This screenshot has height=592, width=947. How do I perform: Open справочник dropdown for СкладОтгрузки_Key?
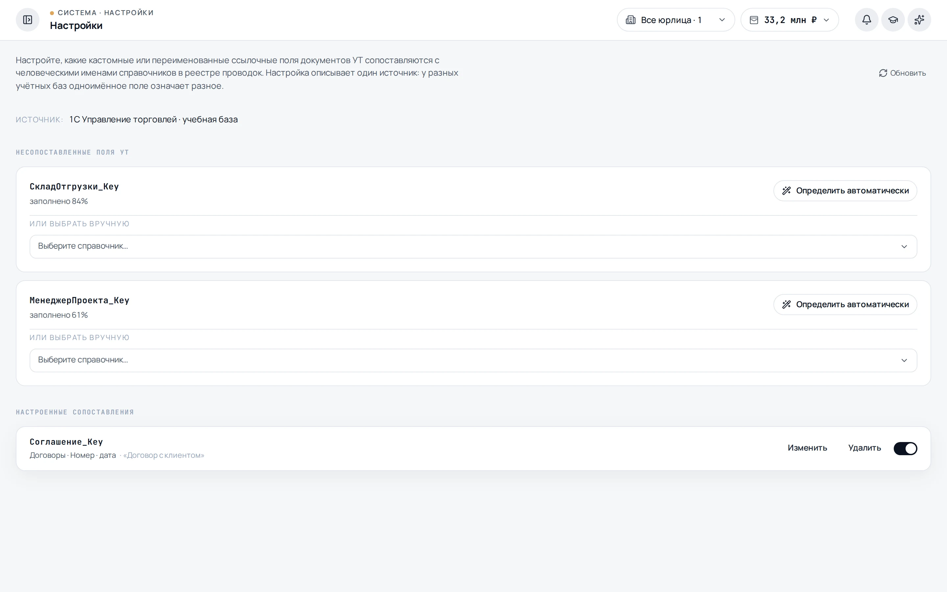coord(473,247)
